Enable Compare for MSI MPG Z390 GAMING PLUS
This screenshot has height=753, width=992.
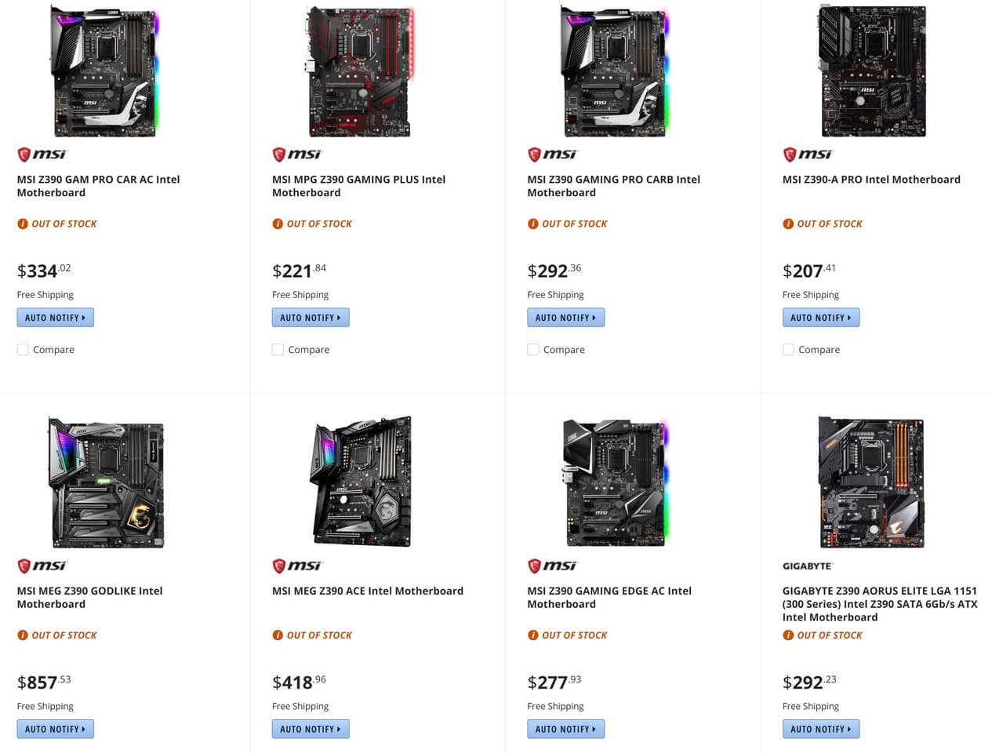(278, 350)
